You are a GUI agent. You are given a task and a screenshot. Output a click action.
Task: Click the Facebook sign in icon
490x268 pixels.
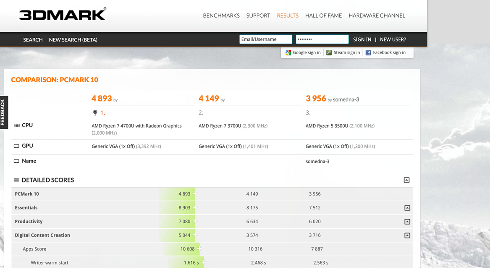368,53
